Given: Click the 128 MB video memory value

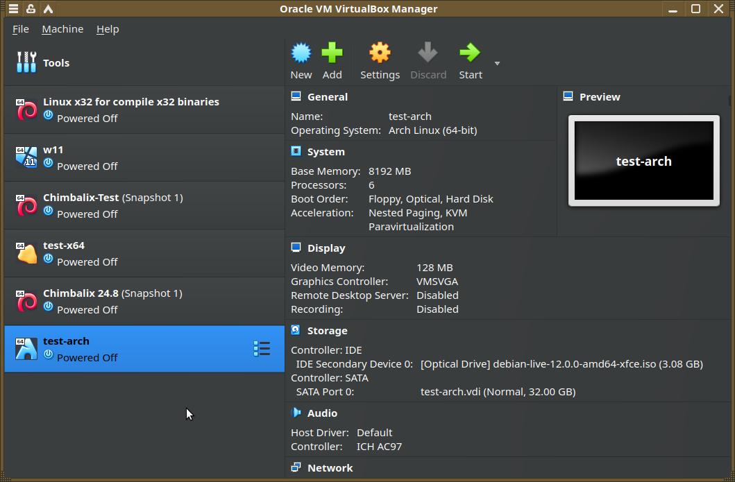Looking at the screenshot, I should point(434,268).
